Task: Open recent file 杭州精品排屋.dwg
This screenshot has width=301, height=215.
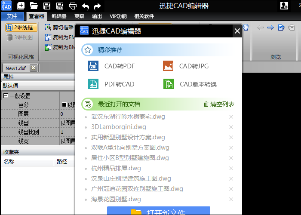Action: click(116, 169)
